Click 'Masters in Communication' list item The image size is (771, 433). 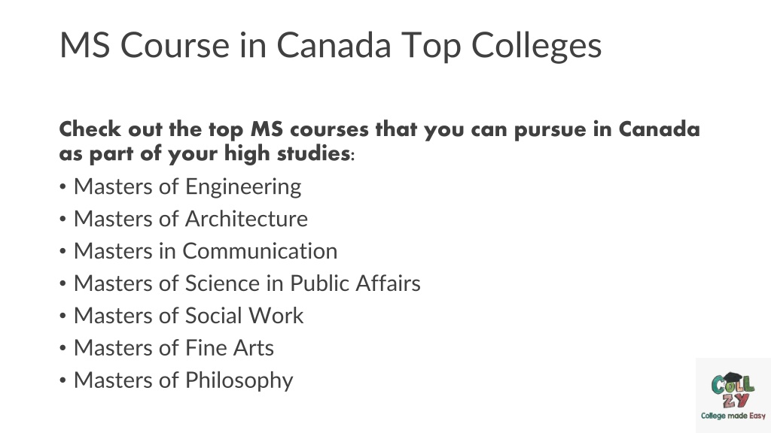click(x=206, y=251)
